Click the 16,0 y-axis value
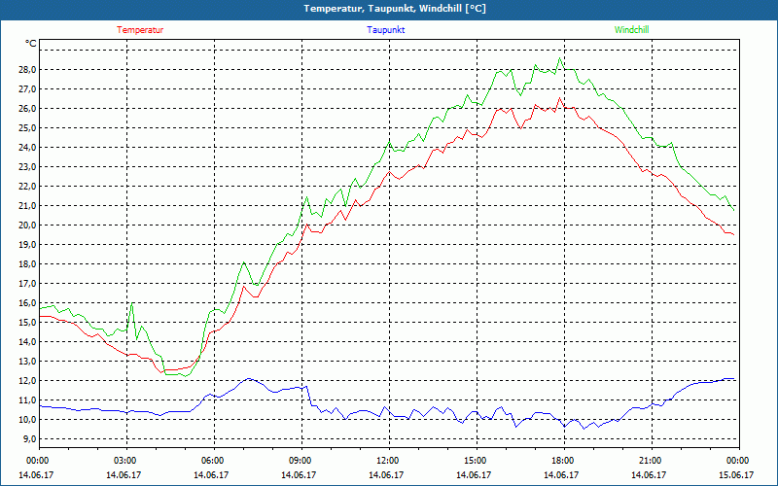This screenshot has height=486, width=778. pyautogui.click(x=28, y=303)
